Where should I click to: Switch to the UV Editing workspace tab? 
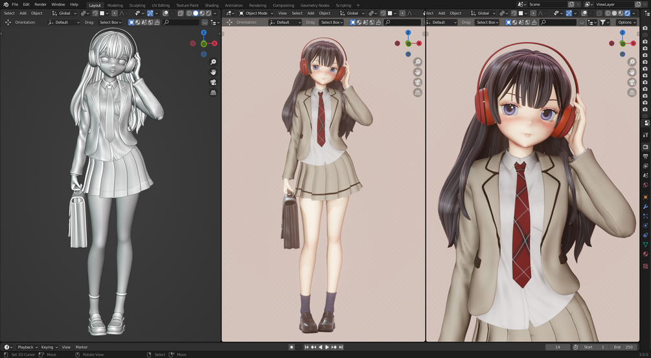pyautogui.click(x=161, y=5)
